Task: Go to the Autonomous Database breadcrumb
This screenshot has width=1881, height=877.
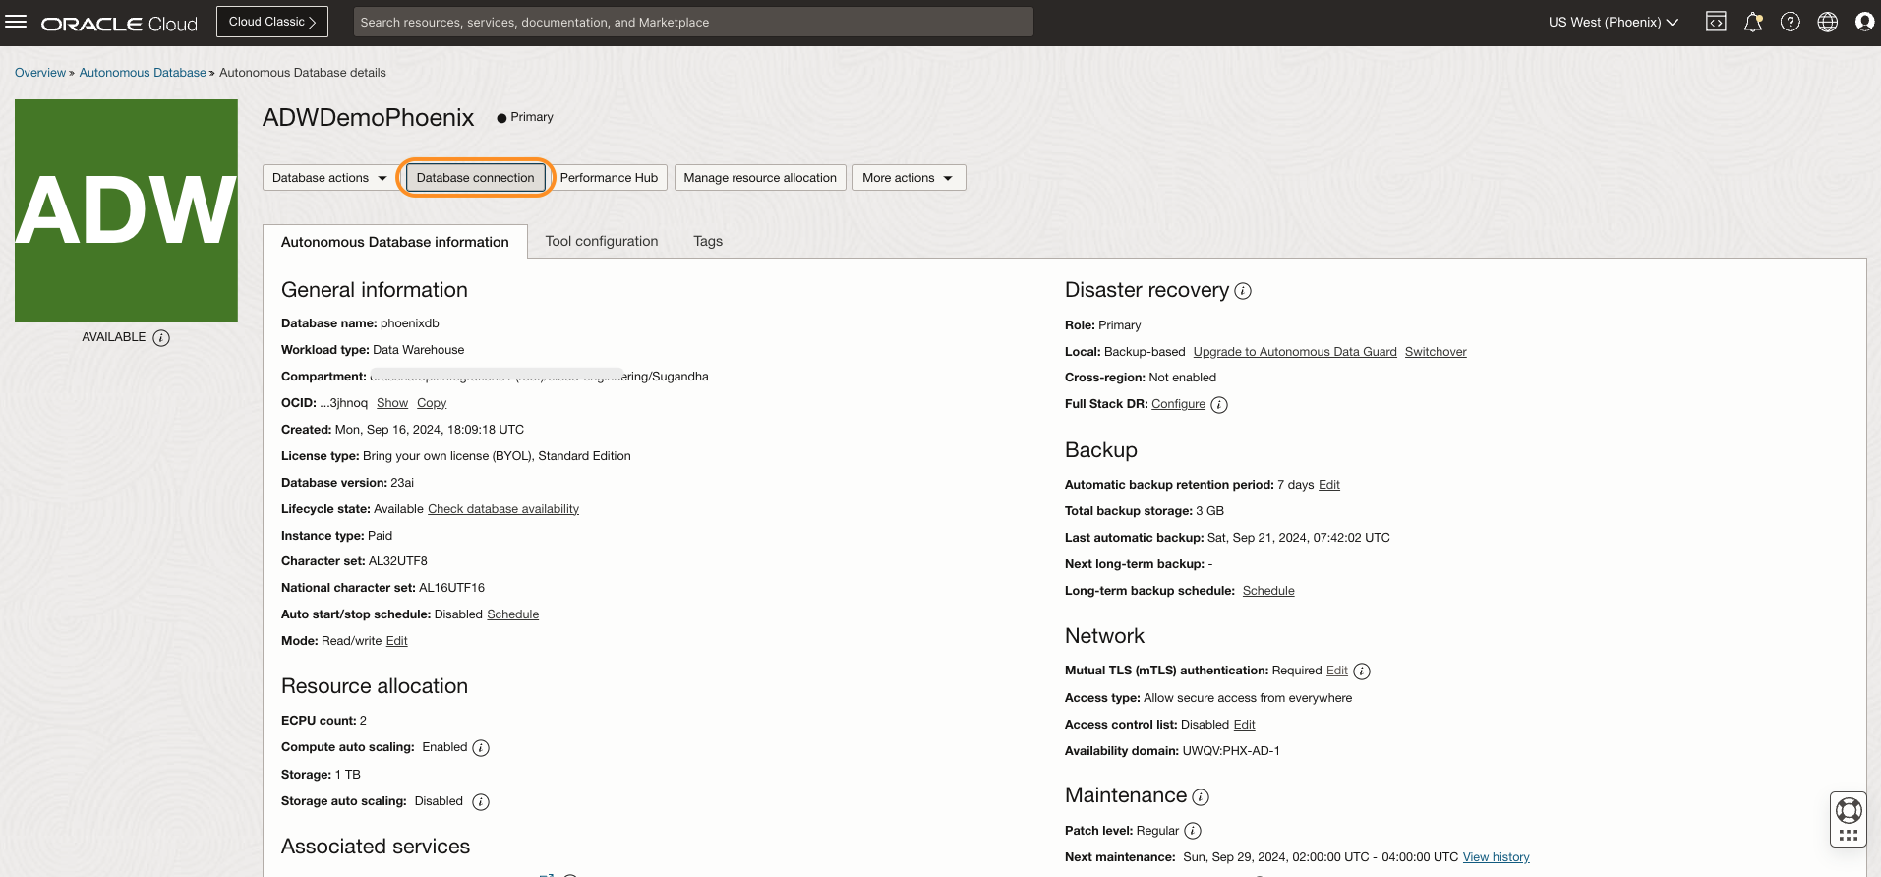Action: (143, 73)
